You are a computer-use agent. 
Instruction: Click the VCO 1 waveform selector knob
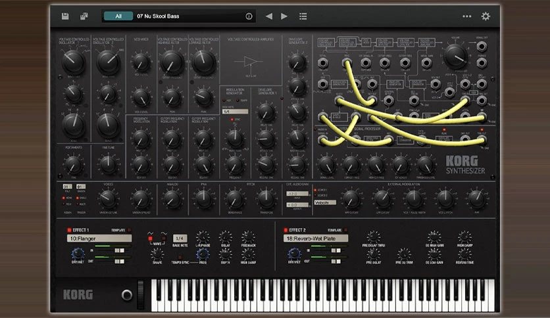pyautogui.click(x=73, y=62)
